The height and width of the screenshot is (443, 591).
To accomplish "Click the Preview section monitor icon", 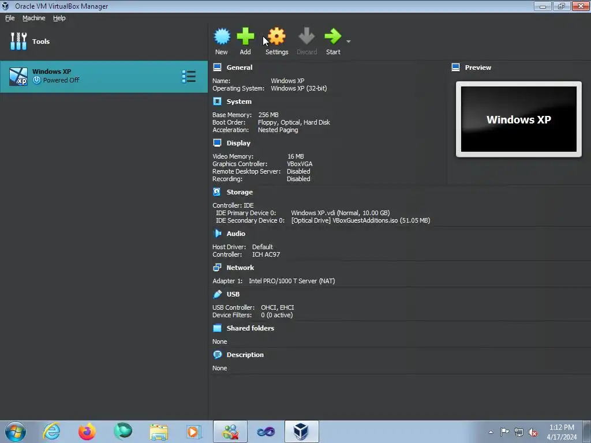I will click(x=456, y=67).
